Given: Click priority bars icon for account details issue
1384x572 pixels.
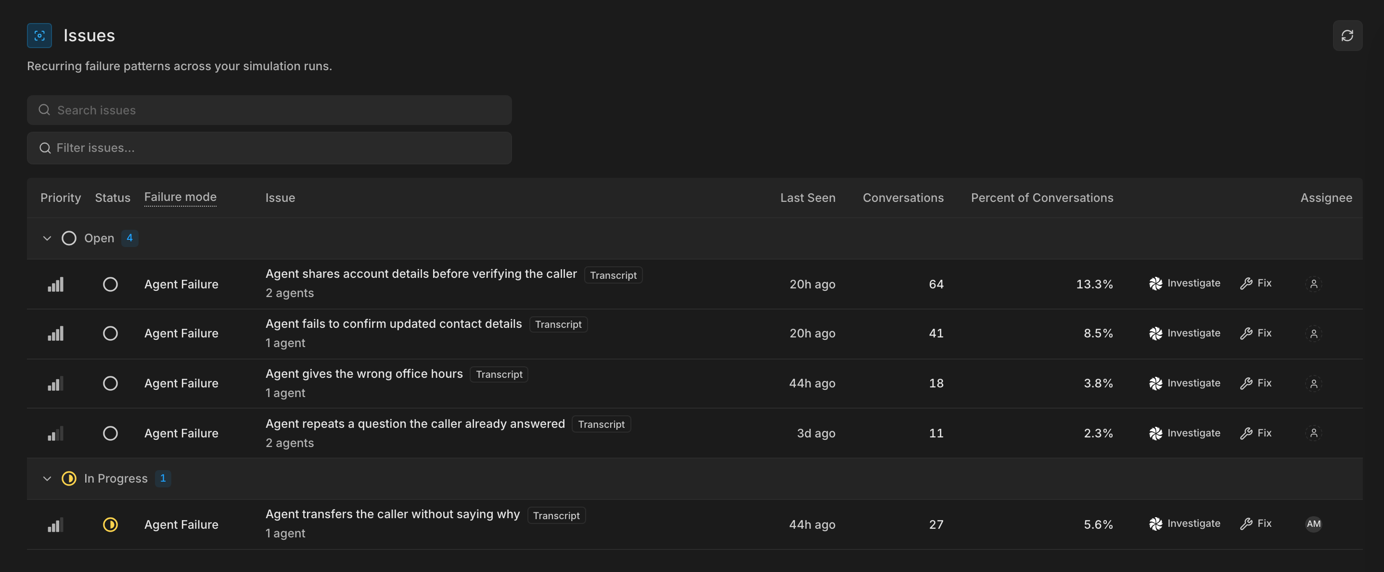Looking at the screenshot, I should tap(55, 285).
